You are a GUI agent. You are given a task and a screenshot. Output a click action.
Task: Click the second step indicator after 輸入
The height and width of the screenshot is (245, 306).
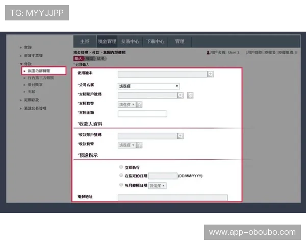click(90, 58)
